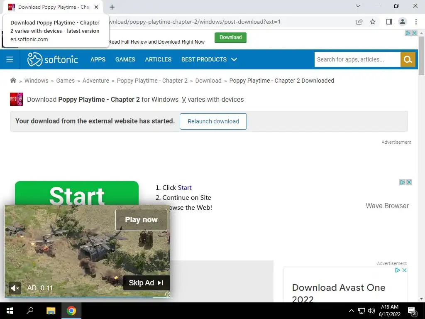
Task: Click Play now on video ad
Action: tap(141, 220)
